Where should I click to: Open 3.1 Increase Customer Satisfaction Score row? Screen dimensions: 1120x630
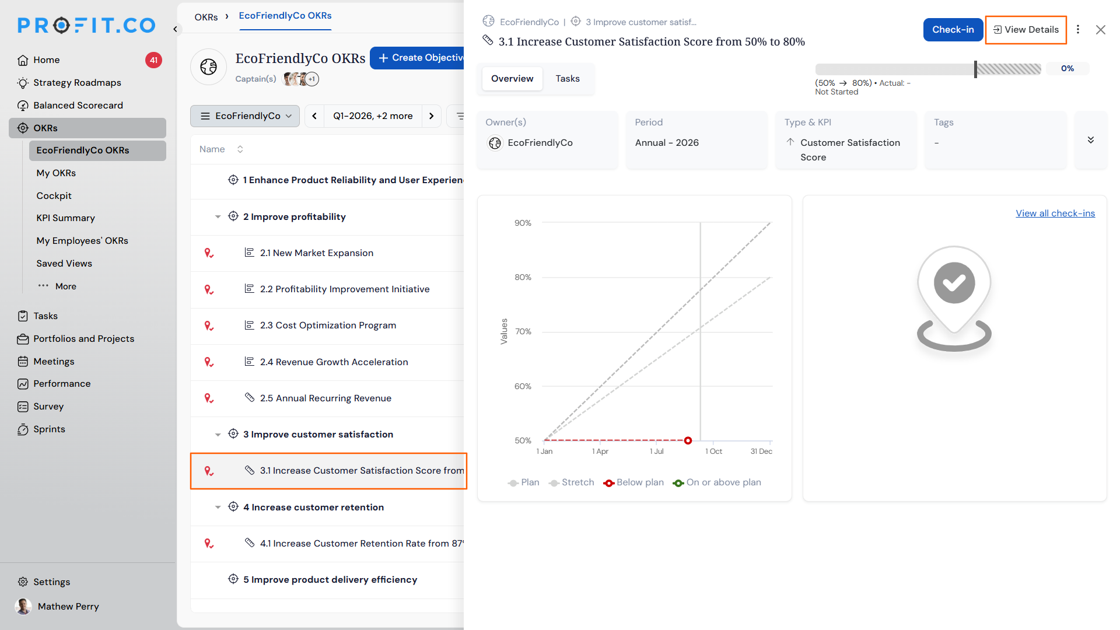(x=328, y=471)
